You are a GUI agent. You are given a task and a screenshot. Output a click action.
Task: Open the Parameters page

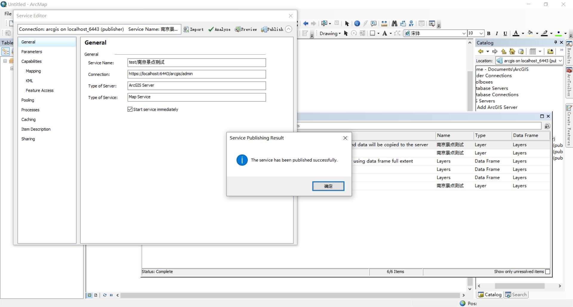pos(32,52)
